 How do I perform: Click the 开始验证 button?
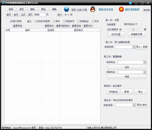pos(111,91)
